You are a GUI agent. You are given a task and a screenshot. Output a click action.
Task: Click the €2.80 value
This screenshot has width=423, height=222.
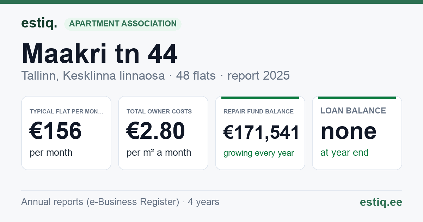(x=156, y=131)
